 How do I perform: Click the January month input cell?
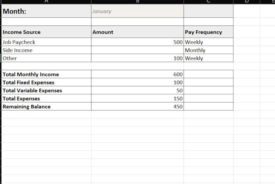tap(137, 11)
